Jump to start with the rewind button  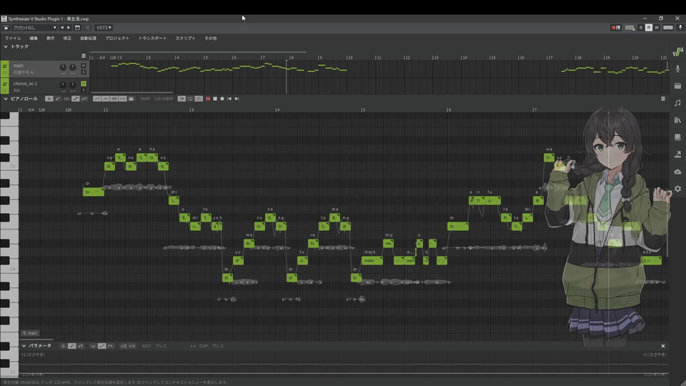coord(229,99)
